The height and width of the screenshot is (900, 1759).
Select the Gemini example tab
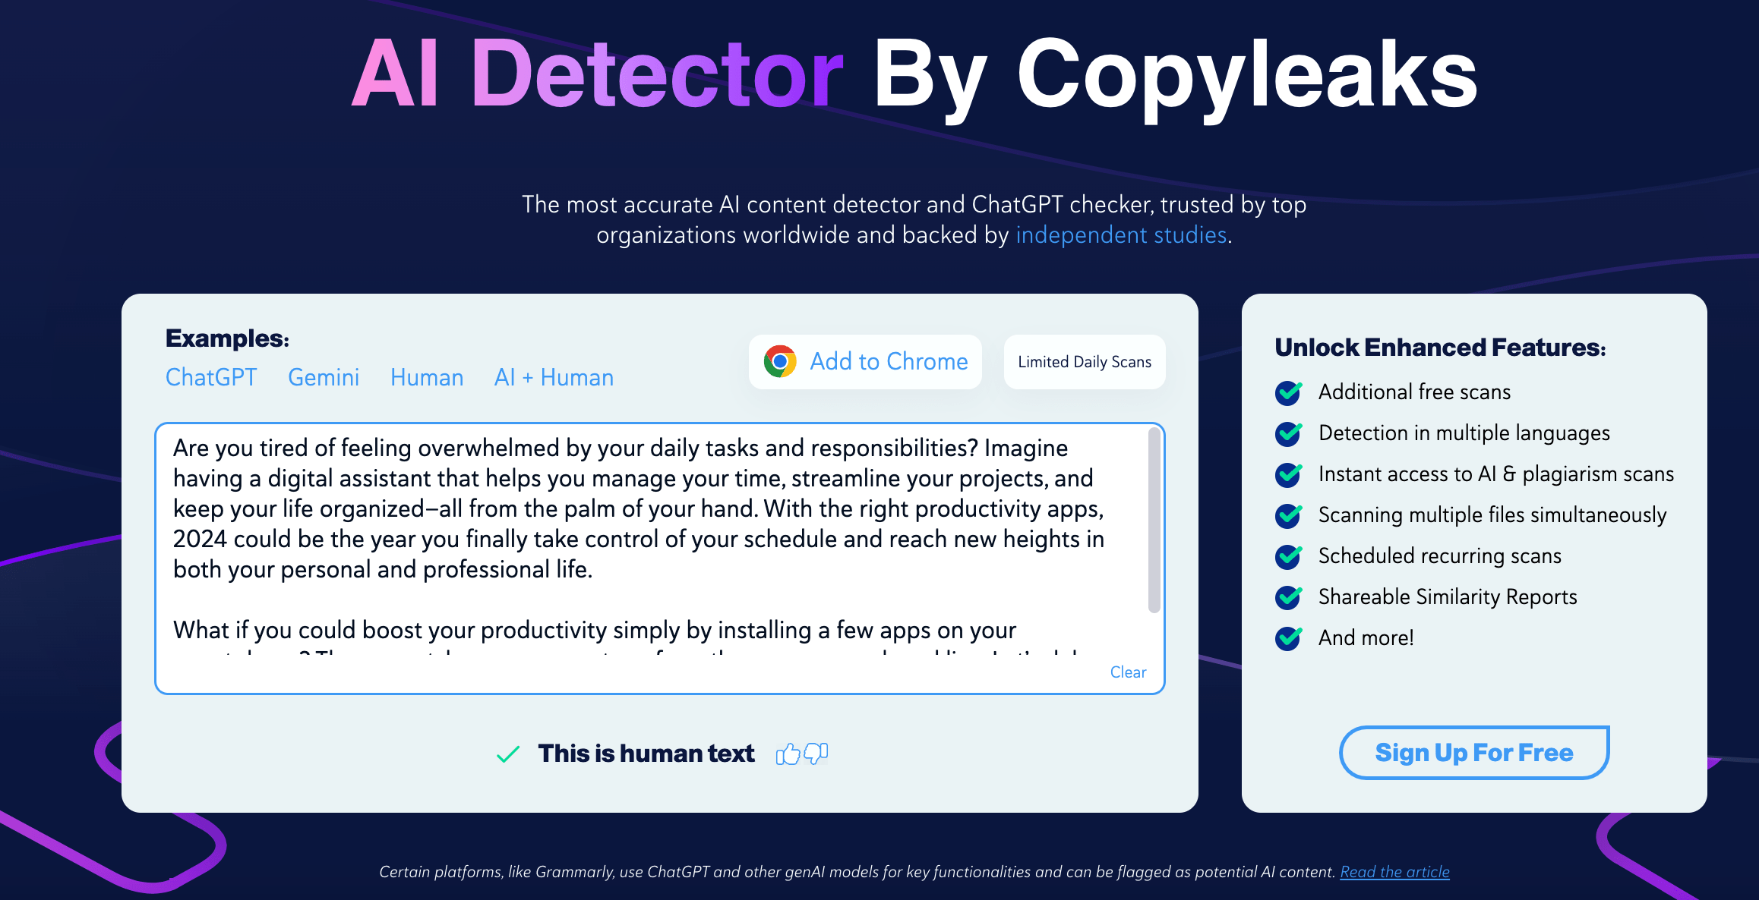coord(323,376)
